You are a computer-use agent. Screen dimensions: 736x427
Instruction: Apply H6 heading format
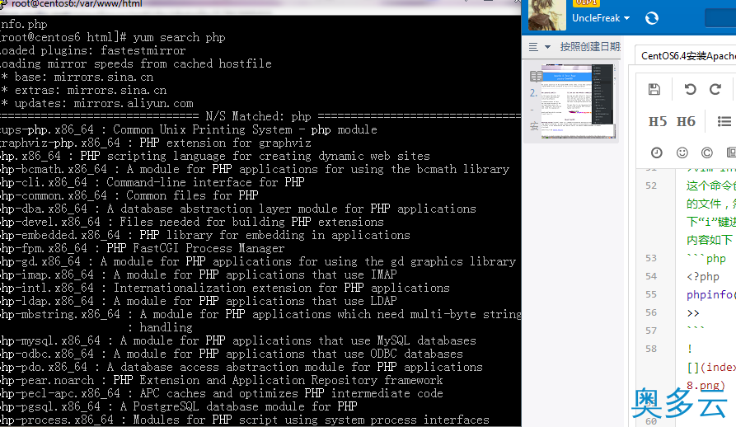686,121
